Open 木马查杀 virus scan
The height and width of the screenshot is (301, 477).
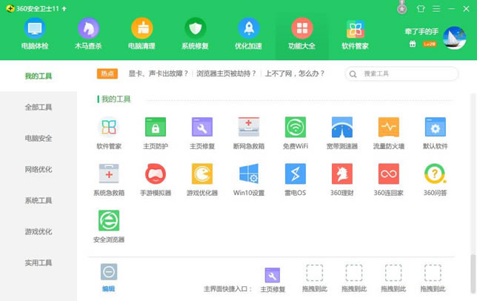(x=88, y=33)
